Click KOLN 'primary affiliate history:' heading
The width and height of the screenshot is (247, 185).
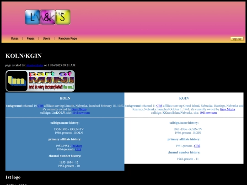coord(65,139)
